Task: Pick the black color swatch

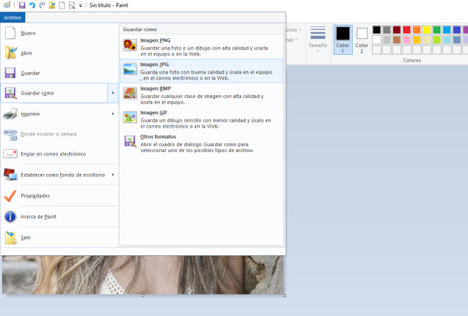Action: pyautogui.click(x=377, y=30)
